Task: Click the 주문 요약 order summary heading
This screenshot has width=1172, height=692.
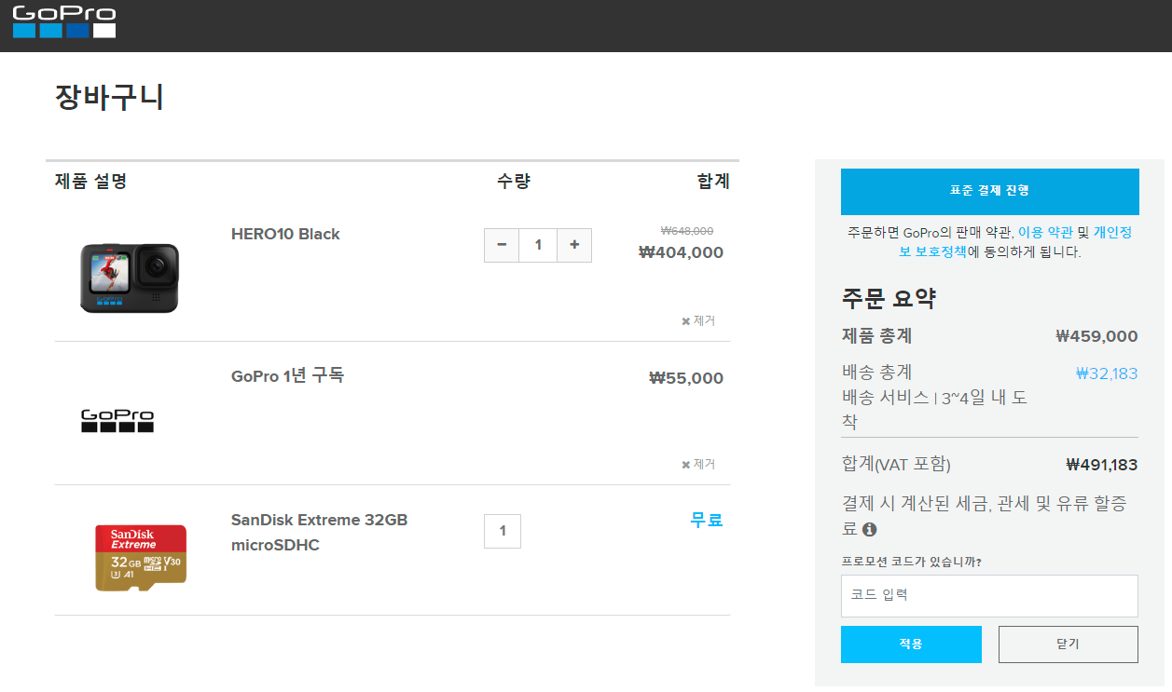Action: tap(889, 298)
